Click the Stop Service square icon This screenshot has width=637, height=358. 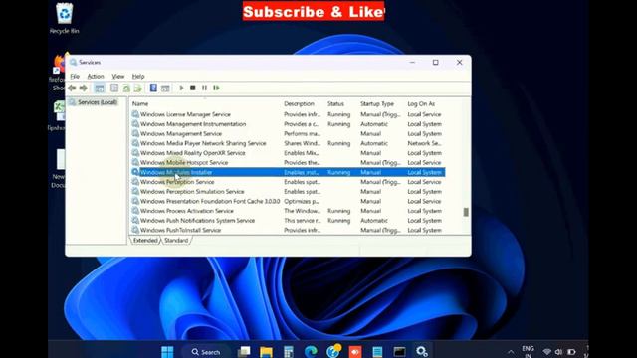[193, 88]
